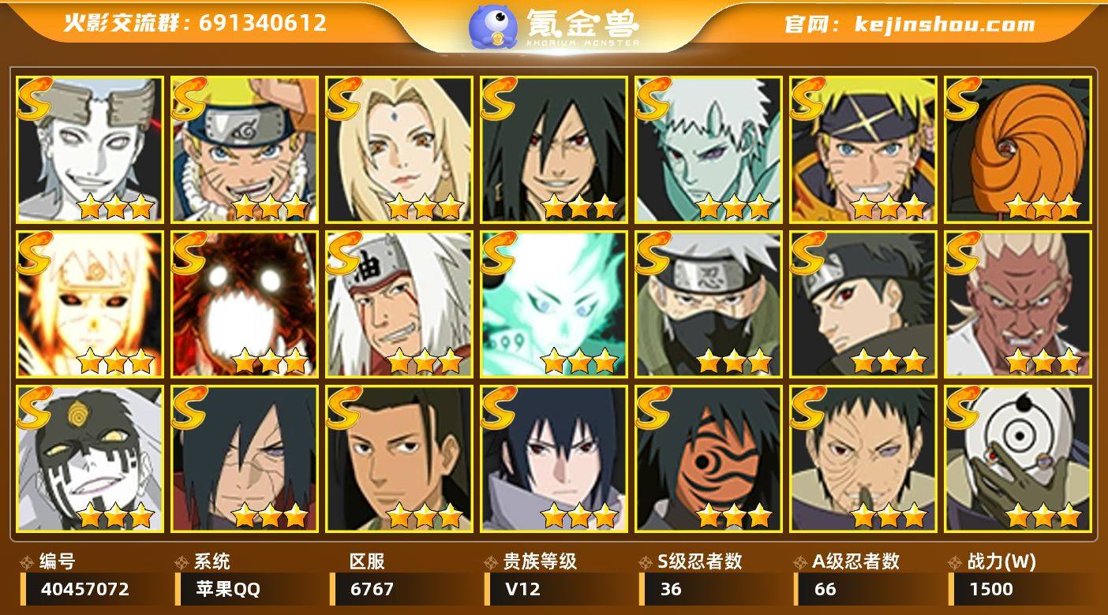Select the white-haired Jiraiya portrait
This screenshot has height=615, width=1108.
tap(399, 304)
